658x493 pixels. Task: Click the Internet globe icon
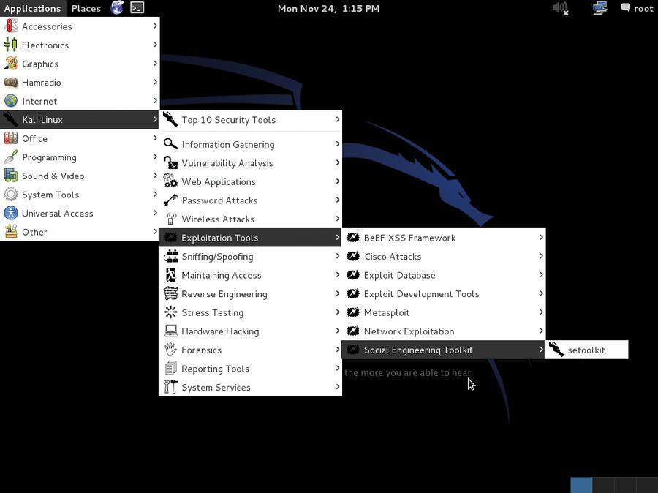tap(11, 101)
